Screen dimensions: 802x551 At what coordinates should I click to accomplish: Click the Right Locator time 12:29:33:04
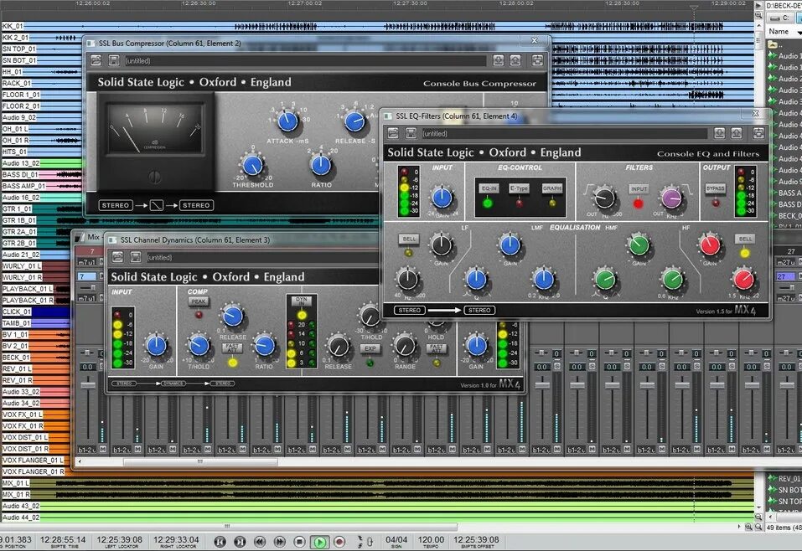(176, 540)
